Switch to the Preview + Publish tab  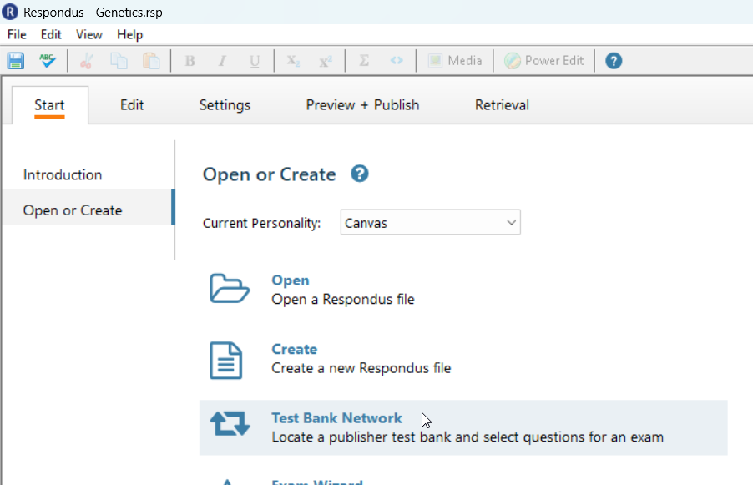point(362,104)
